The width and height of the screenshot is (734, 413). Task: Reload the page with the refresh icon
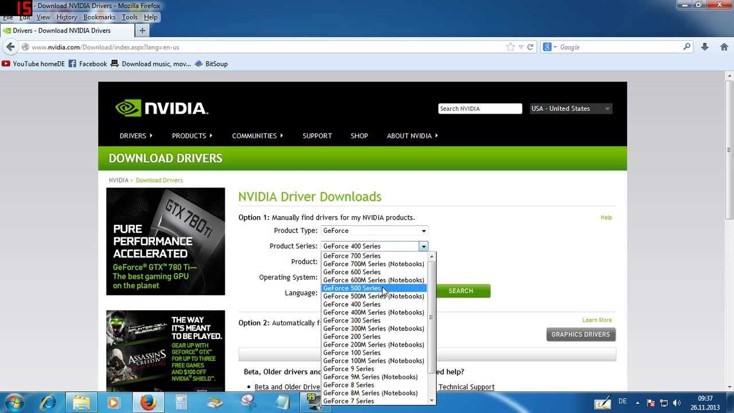[530, 47]
